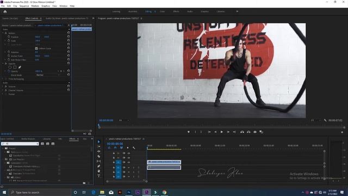The height and width of the screenshot is (196, 348).
Task: Toggle Uniform Scale checkbox
Action: [36, 48]
